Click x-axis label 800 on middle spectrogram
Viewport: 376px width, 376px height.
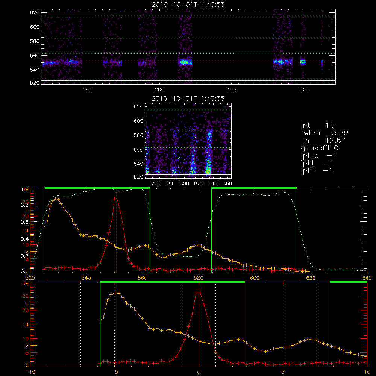[184, 184]
